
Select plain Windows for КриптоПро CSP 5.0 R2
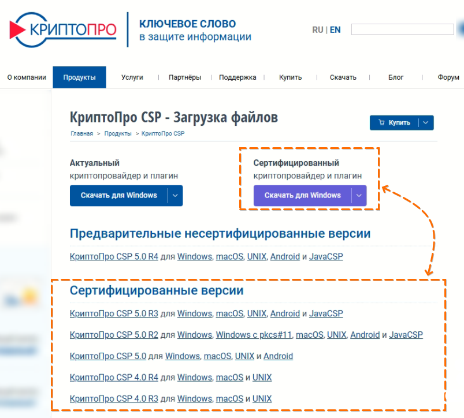[x=195, y=335]
